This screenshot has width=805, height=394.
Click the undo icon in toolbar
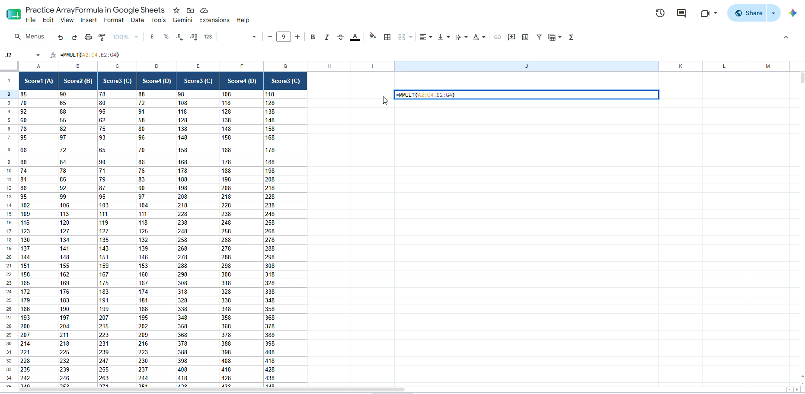(x=61, y=37)
